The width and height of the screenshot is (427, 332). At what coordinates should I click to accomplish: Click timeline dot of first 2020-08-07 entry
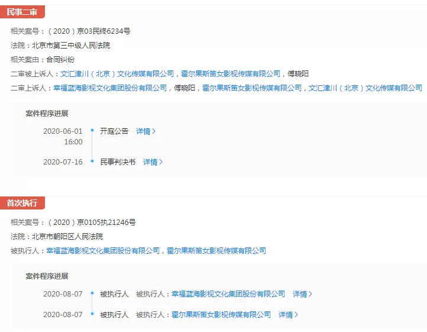tap(92, 293)
